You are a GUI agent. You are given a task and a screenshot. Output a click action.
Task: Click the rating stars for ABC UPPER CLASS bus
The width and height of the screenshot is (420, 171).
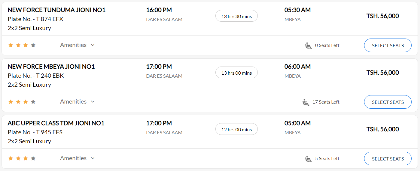22,158
